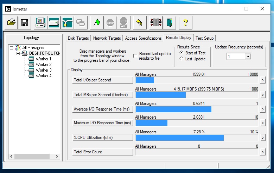Select Start of Test radio option
274x173 pixels.
click(x=181, y=53)
